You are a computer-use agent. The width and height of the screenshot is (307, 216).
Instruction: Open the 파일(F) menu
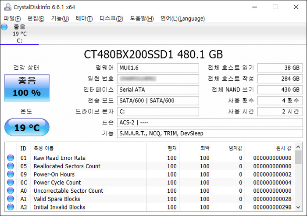[12, 18]
